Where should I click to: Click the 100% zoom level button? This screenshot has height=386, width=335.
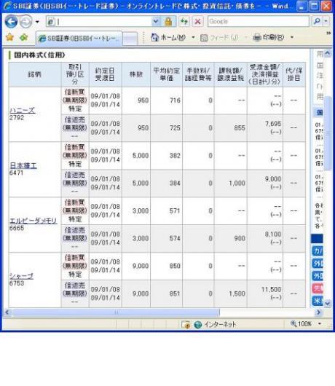301,323
